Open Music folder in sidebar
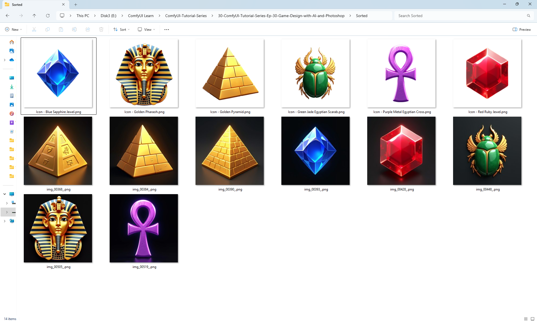This screenshot has height=322, width=537. coord(12,114)
